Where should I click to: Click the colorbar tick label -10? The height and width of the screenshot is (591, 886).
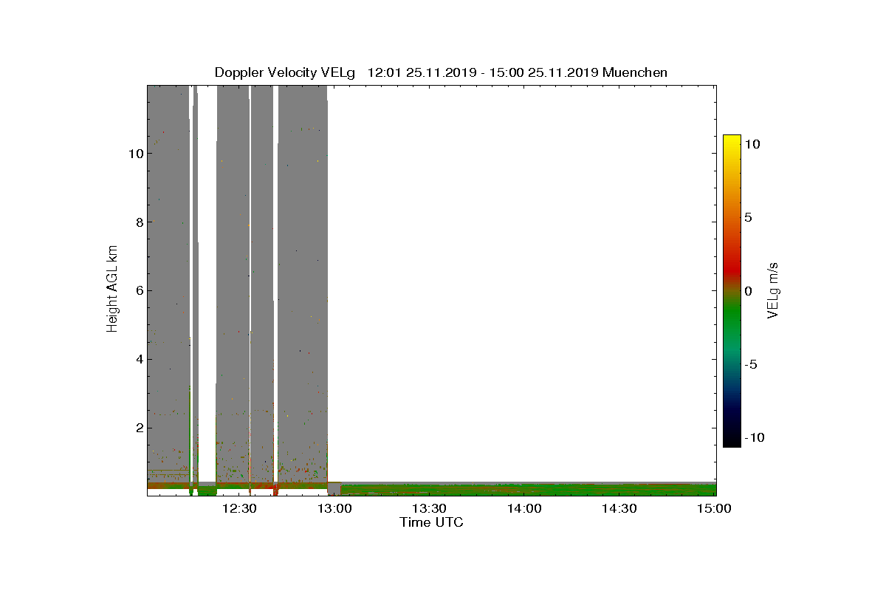[x=755, y=437]
